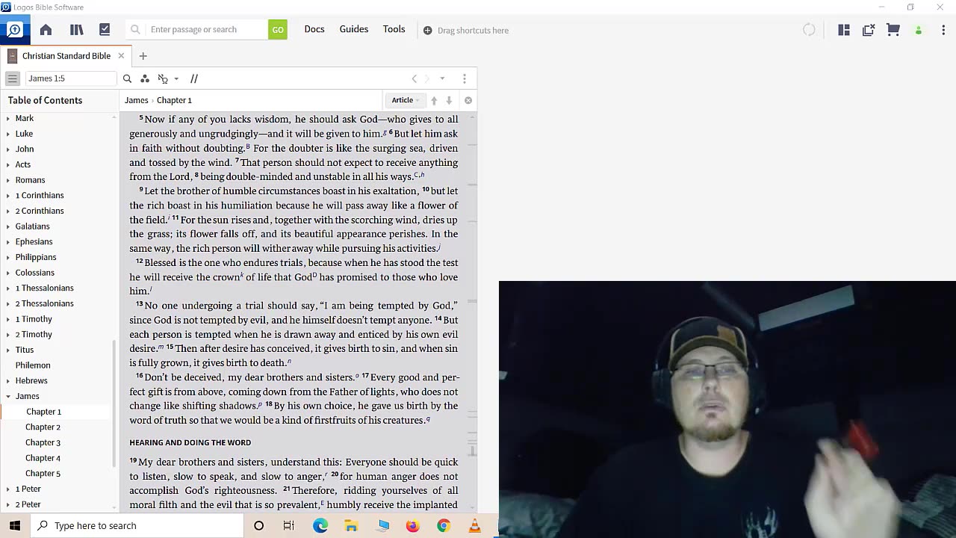956x538 pixels.
Task: Expand Hebrews in table of contents
Action: pyautogui.click(x=8, y=381)
